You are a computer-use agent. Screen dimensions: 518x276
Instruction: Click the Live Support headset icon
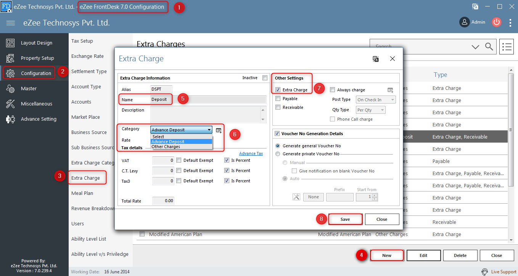pos(484,272)
